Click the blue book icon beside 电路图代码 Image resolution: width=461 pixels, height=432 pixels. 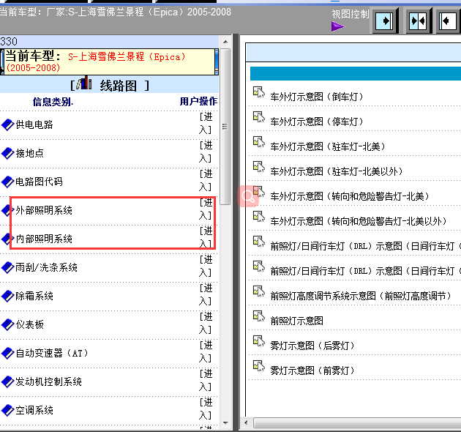[x=7, y=182]
